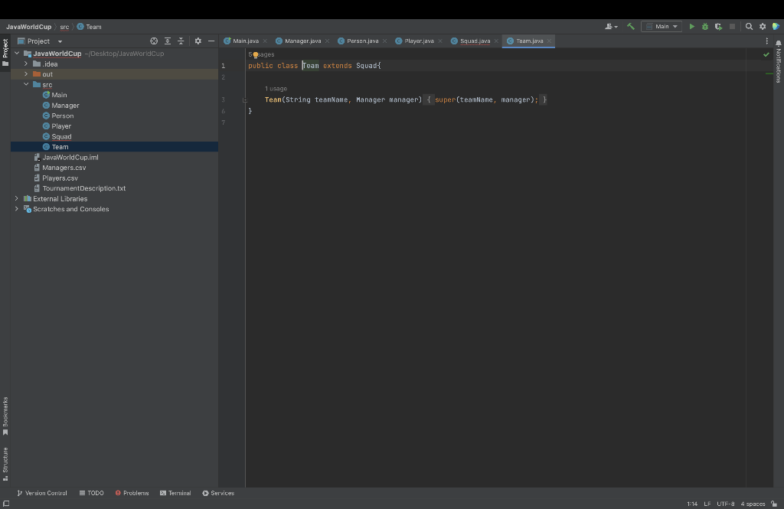784x509 pixels.
Task: Collapse all in Project panel
Action: pyautogui.click(x=181, y=41)
